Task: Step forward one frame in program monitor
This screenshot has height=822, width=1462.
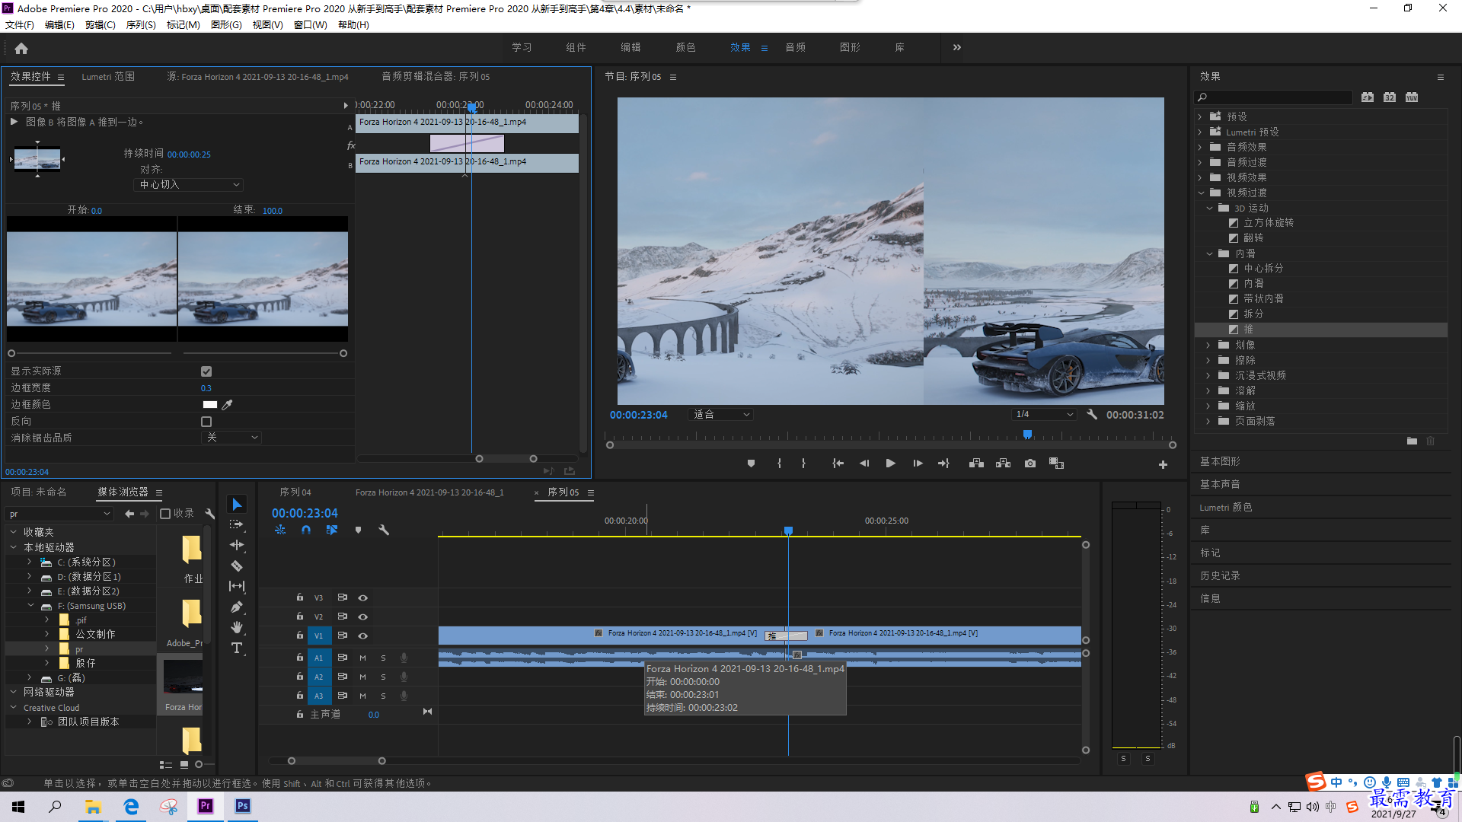Action: coord(918,464)
